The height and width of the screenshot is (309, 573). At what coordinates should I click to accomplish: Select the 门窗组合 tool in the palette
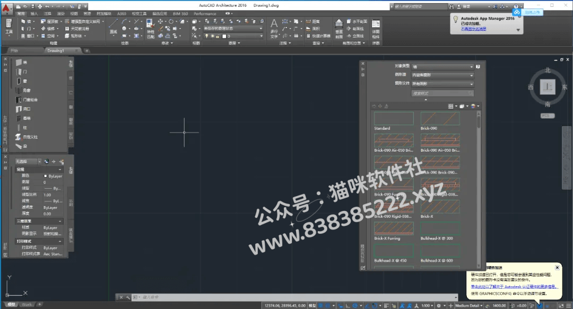27,100
